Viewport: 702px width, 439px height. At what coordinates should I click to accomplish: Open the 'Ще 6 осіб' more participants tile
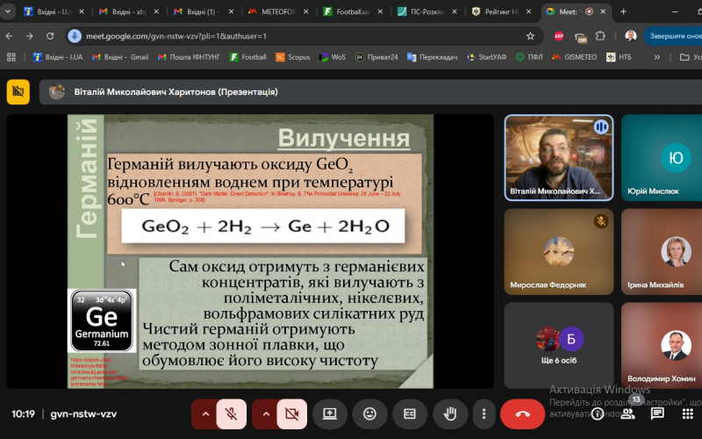[x=559, y=345]
